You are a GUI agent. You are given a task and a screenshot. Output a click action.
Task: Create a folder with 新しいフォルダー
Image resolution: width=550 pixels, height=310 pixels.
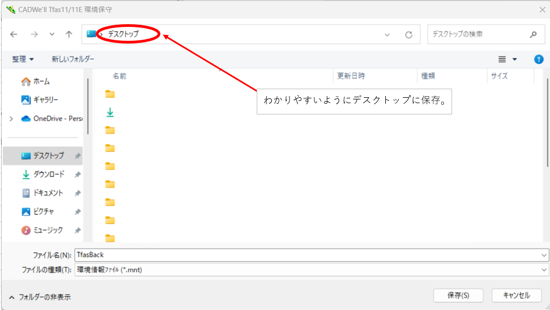click(73, 59)
